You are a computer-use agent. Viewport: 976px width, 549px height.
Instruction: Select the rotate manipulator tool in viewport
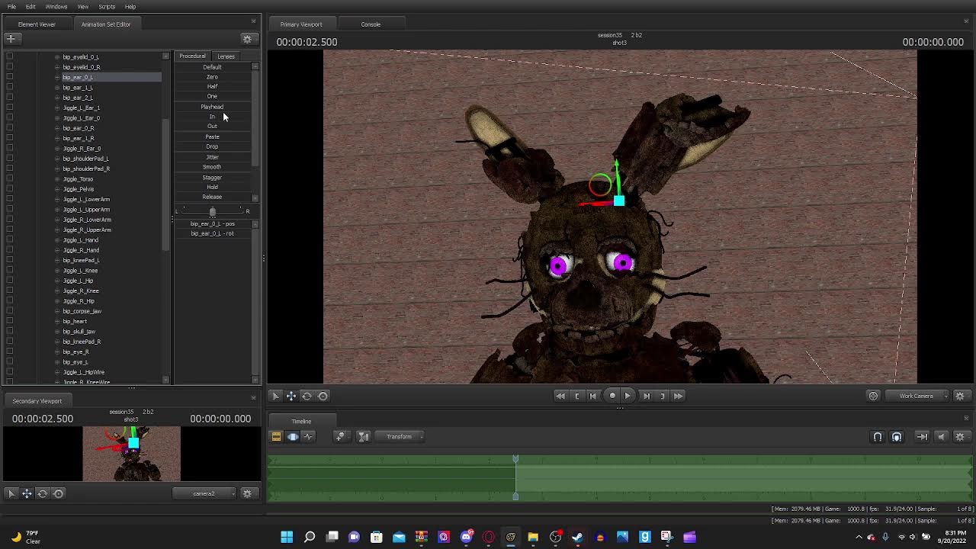[x=307, y=396]
